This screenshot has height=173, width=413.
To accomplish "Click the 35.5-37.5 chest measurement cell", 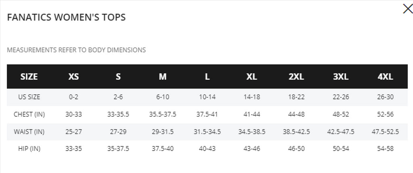I will [x=163, y=114].
